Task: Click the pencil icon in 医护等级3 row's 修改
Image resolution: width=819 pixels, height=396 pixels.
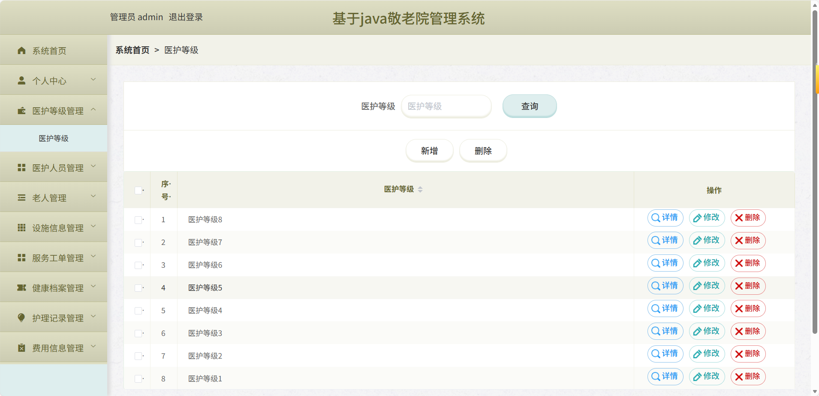Action: (697, 332)
